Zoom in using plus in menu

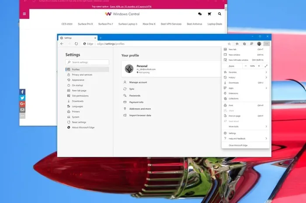(259, 66)
